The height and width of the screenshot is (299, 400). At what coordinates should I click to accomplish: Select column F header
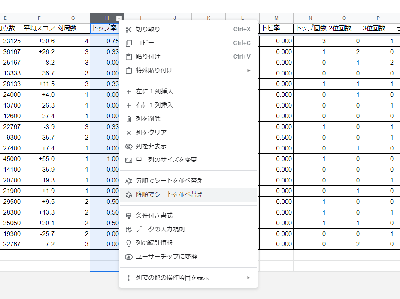39,18
